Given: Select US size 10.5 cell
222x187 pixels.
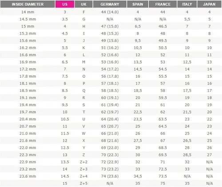Looking at the screenshot, I should coord(65,119).
